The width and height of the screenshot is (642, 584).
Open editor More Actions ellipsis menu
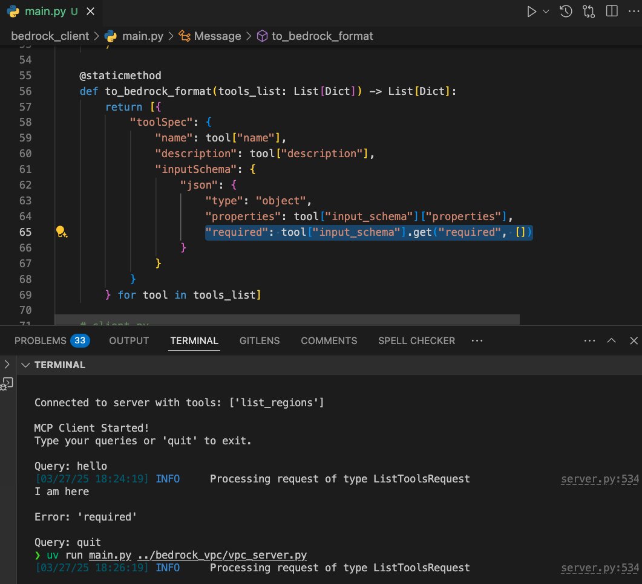point(634,11)
